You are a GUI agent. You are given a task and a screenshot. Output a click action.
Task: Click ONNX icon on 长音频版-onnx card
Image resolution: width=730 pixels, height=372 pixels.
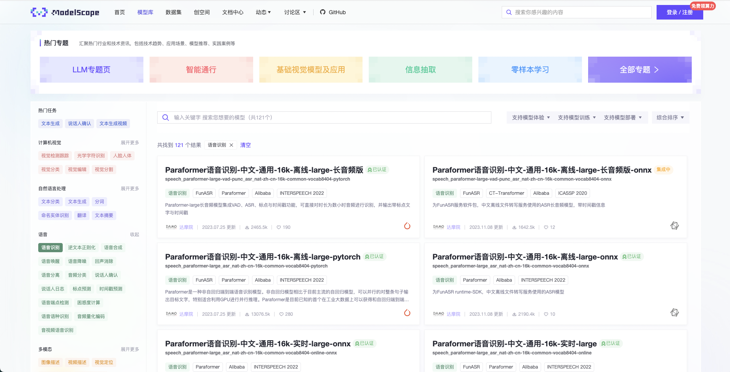tap(675, 226)
